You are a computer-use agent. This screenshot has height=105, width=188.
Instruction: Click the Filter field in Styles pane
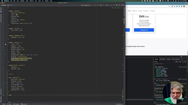164,62
